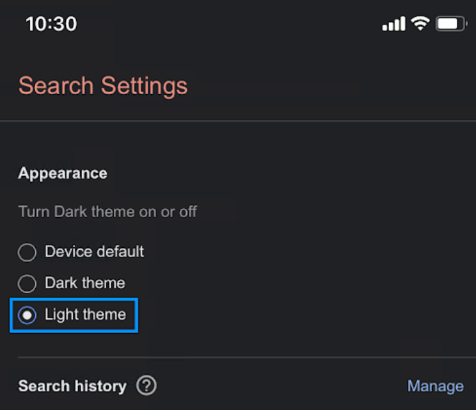476x410 pixels.
Task: Open the Manage link for search history
Action: 435,386
